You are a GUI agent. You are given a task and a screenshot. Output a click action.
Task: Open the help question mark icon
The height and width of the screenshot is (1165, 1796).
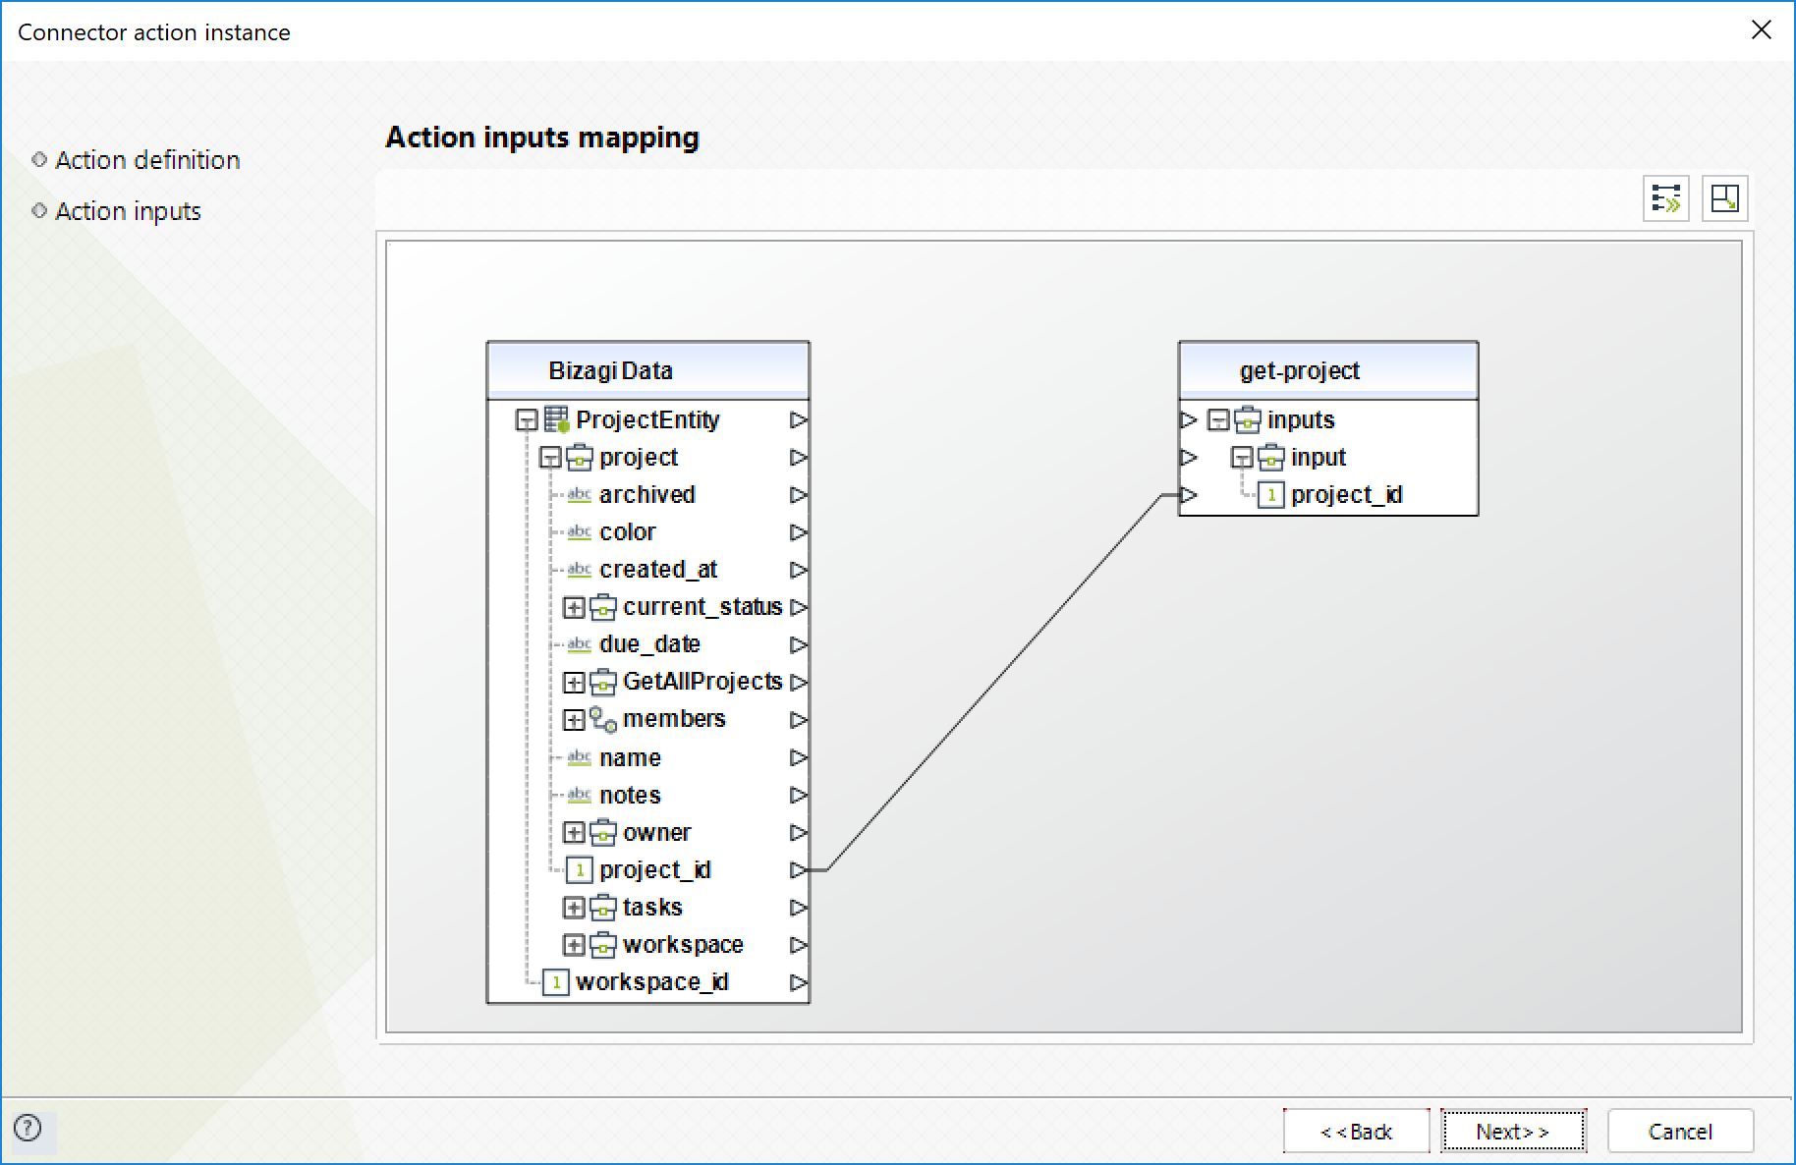tap(28, 1128)
